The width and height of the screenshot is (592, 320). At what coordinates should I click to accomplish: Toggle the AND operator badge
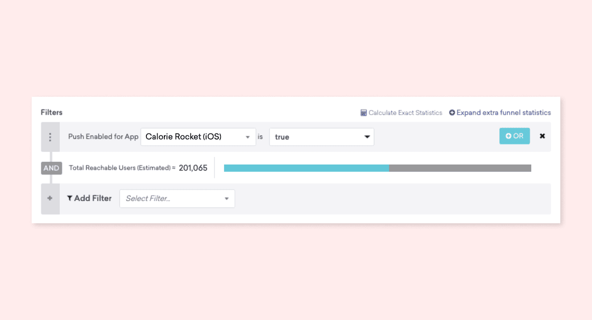click(51, 168)
